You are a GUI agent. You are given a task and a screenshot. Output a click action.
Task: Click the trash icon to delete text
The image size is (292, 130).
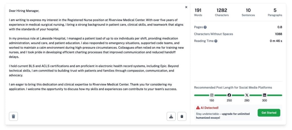click(x=13, y=116)
